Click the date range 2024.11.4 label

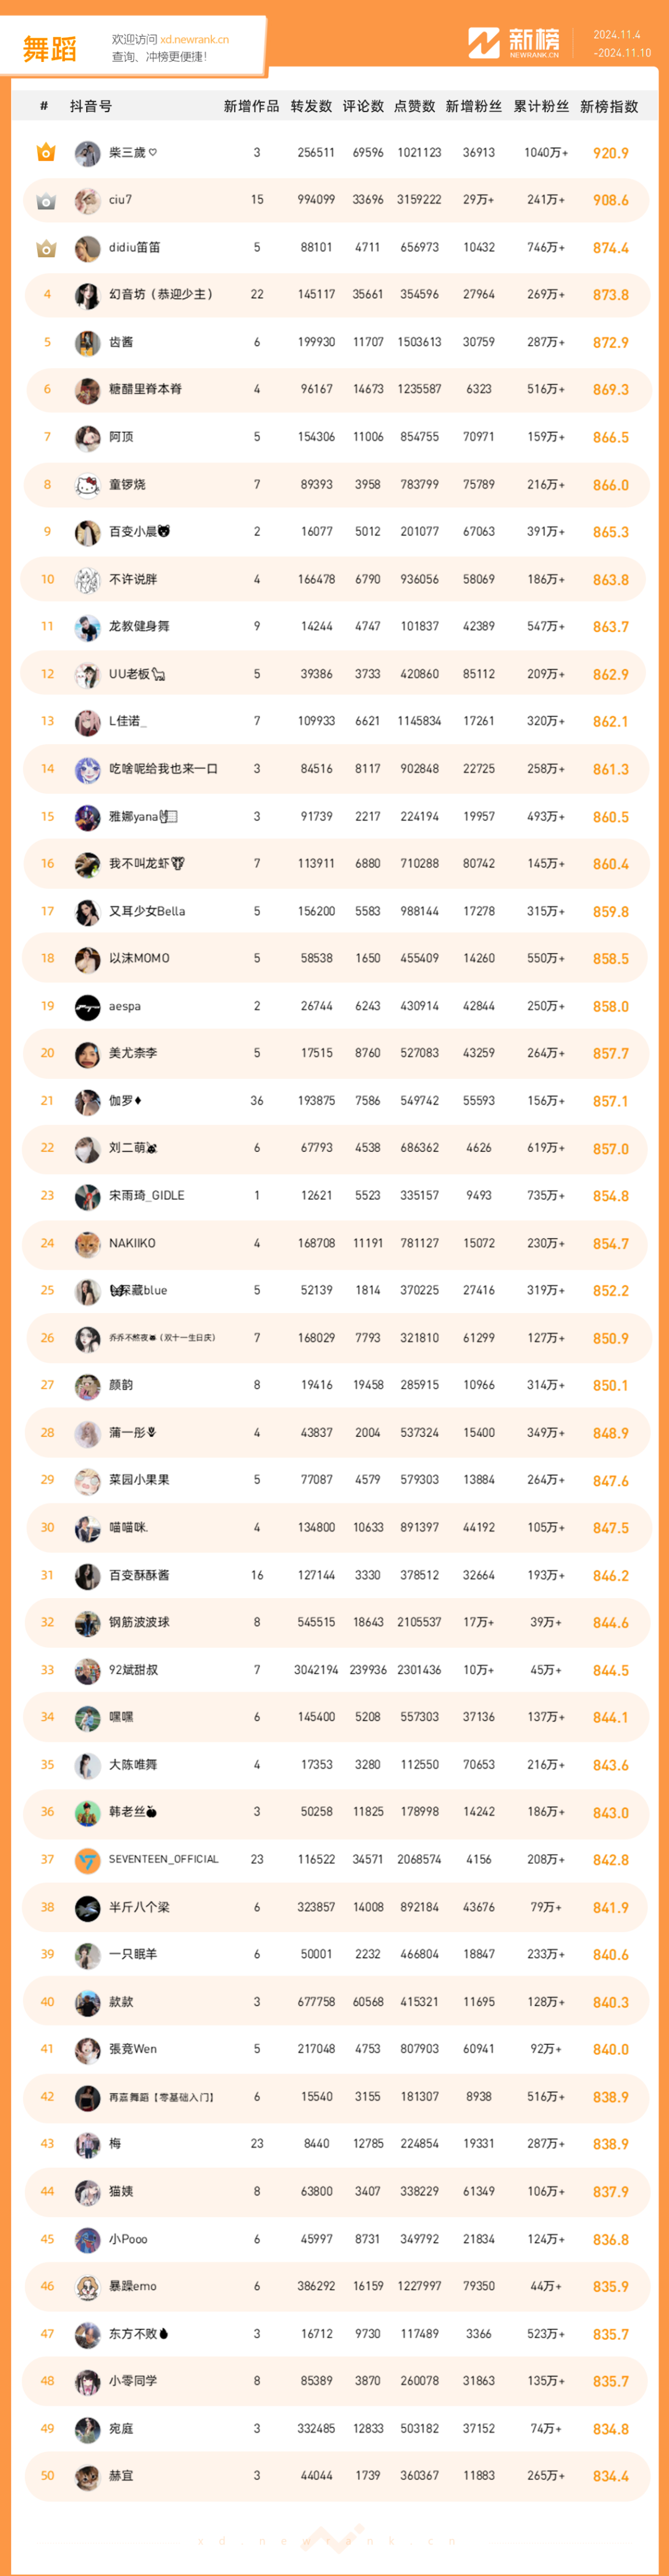pos(616,35)
